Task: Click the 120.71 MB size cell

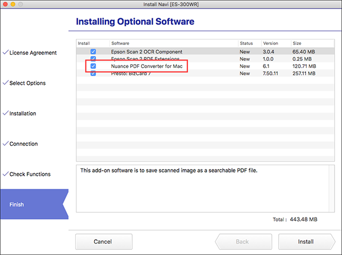Action: click(304, 66)
